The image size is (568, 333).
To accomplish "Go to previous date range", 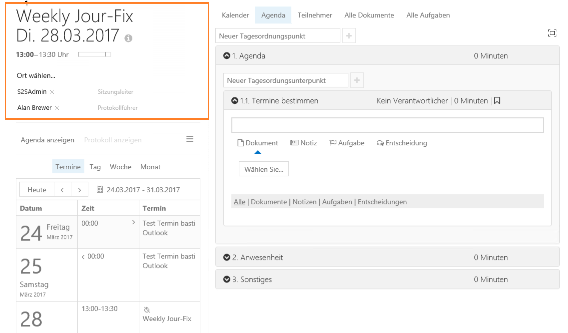I will pos(62,190).
